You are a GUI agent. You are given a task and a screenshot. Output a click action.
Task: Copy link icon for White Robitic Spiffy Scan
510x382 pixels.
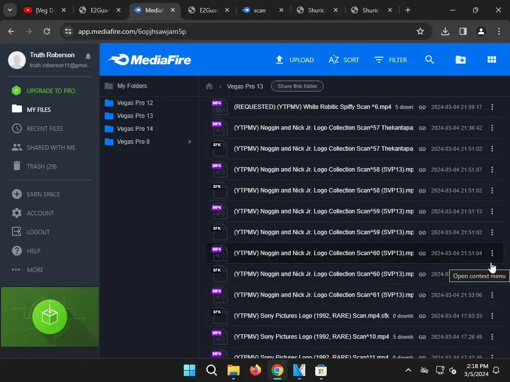point(422,107)
